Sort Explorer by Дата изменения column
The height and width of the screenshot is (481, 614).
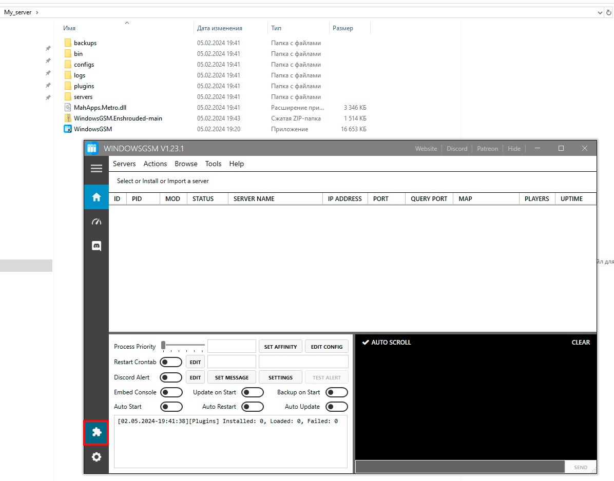pyautogui.click(x=220, y=28)
